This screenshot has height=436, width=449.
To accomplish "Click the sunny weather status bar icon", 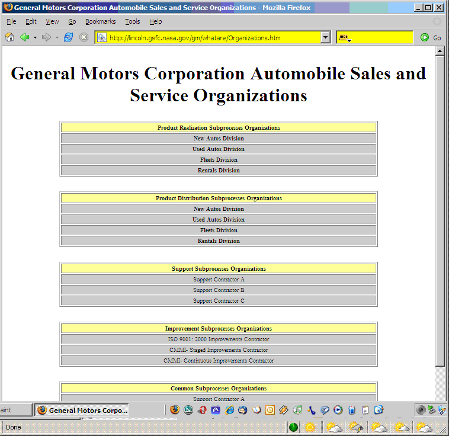I will (310, 427).
